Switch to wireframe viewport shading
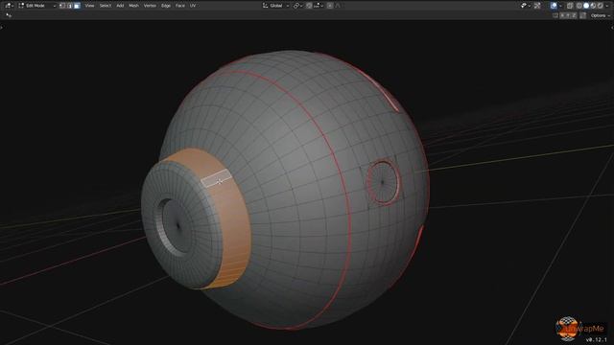 point(579,6)
